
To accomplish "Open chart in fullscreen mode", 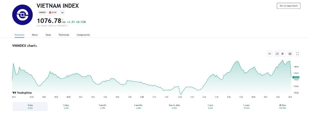I will pos(297,54).
